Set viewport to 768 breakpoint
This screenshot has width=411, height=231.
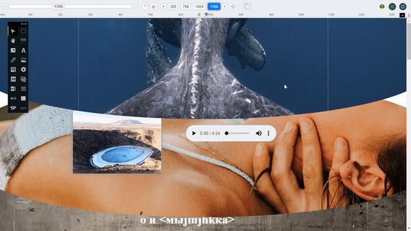pos(186,6)
